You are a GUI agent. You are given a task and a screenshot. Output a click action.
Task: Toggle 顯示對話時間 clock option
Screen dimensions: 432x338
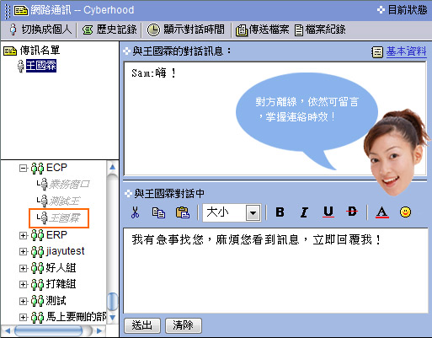[x=186, y=30]
